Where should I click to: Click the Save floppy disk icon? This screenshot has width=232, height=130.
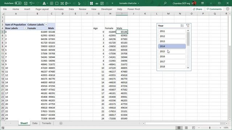coord(26,3)
